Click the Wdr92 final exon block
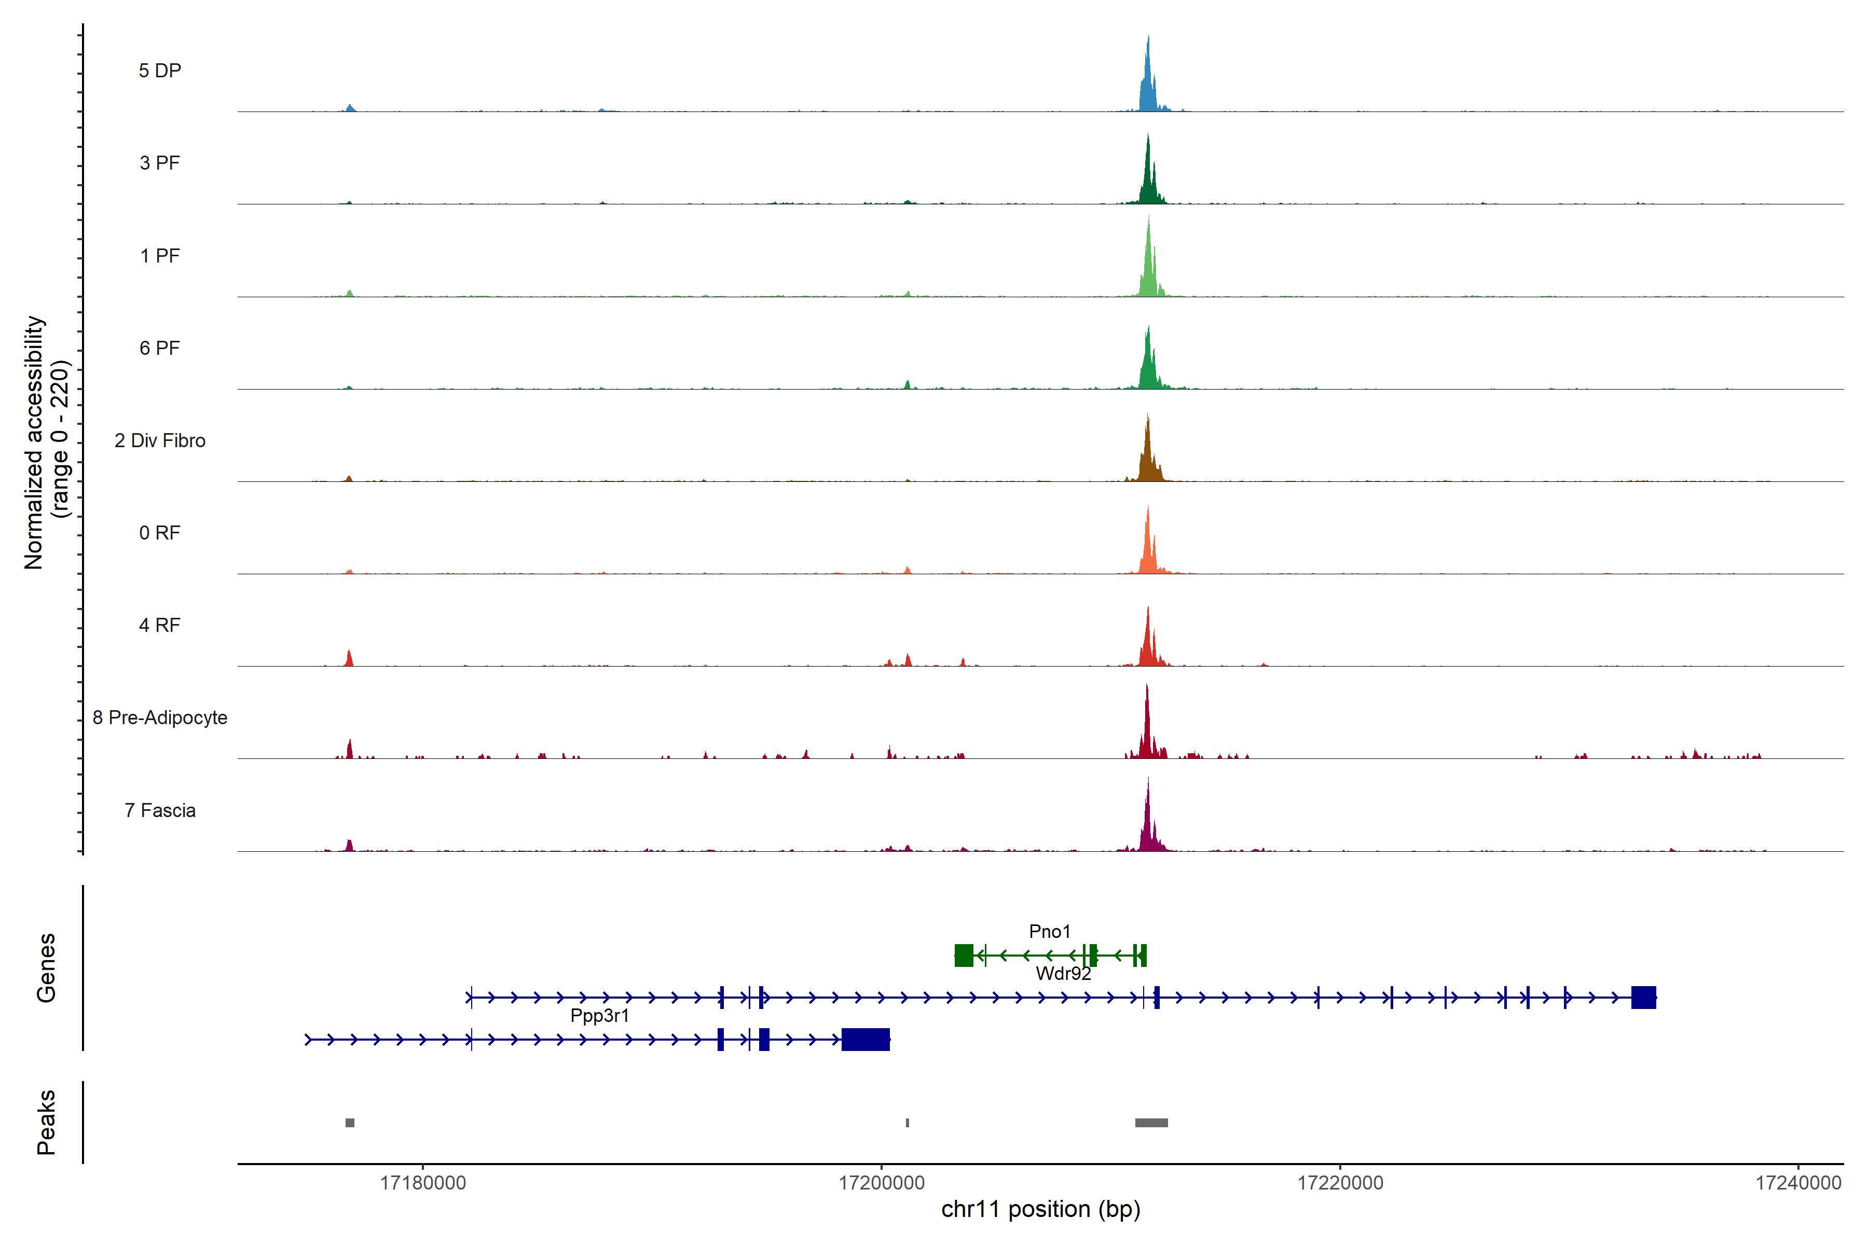This screenshot has width=1868, height=1245. (x=1643, y=997)
